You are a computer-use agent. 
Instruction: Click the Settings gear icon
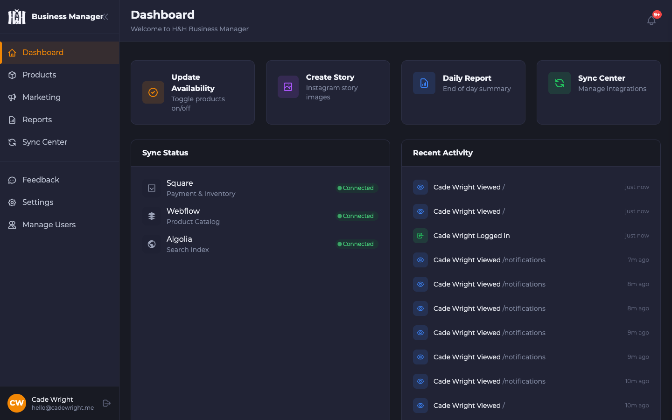coord(12,203)
